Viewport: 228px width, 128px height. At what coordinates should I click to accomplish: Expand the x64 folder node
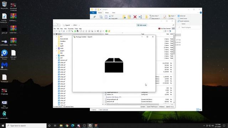click(x=57, y=58)
